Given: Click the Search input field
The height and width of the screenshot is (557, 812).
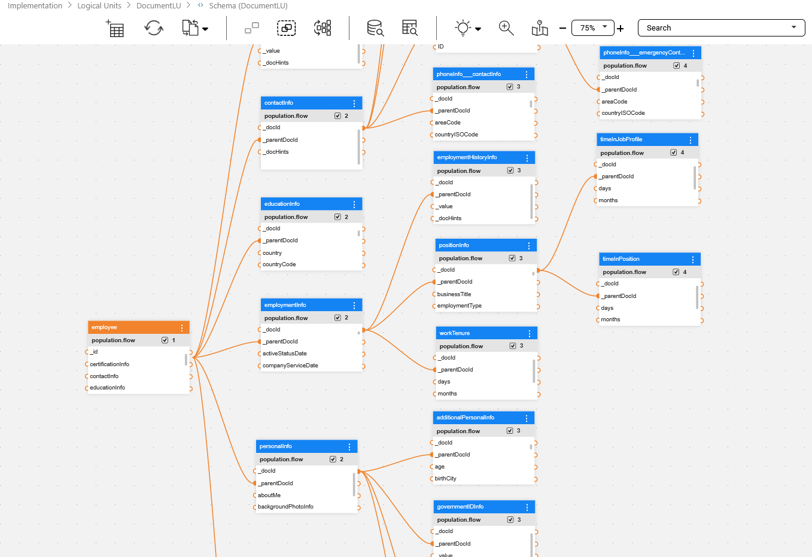Looking at the screenshot, I should click(x=715, y=28).
